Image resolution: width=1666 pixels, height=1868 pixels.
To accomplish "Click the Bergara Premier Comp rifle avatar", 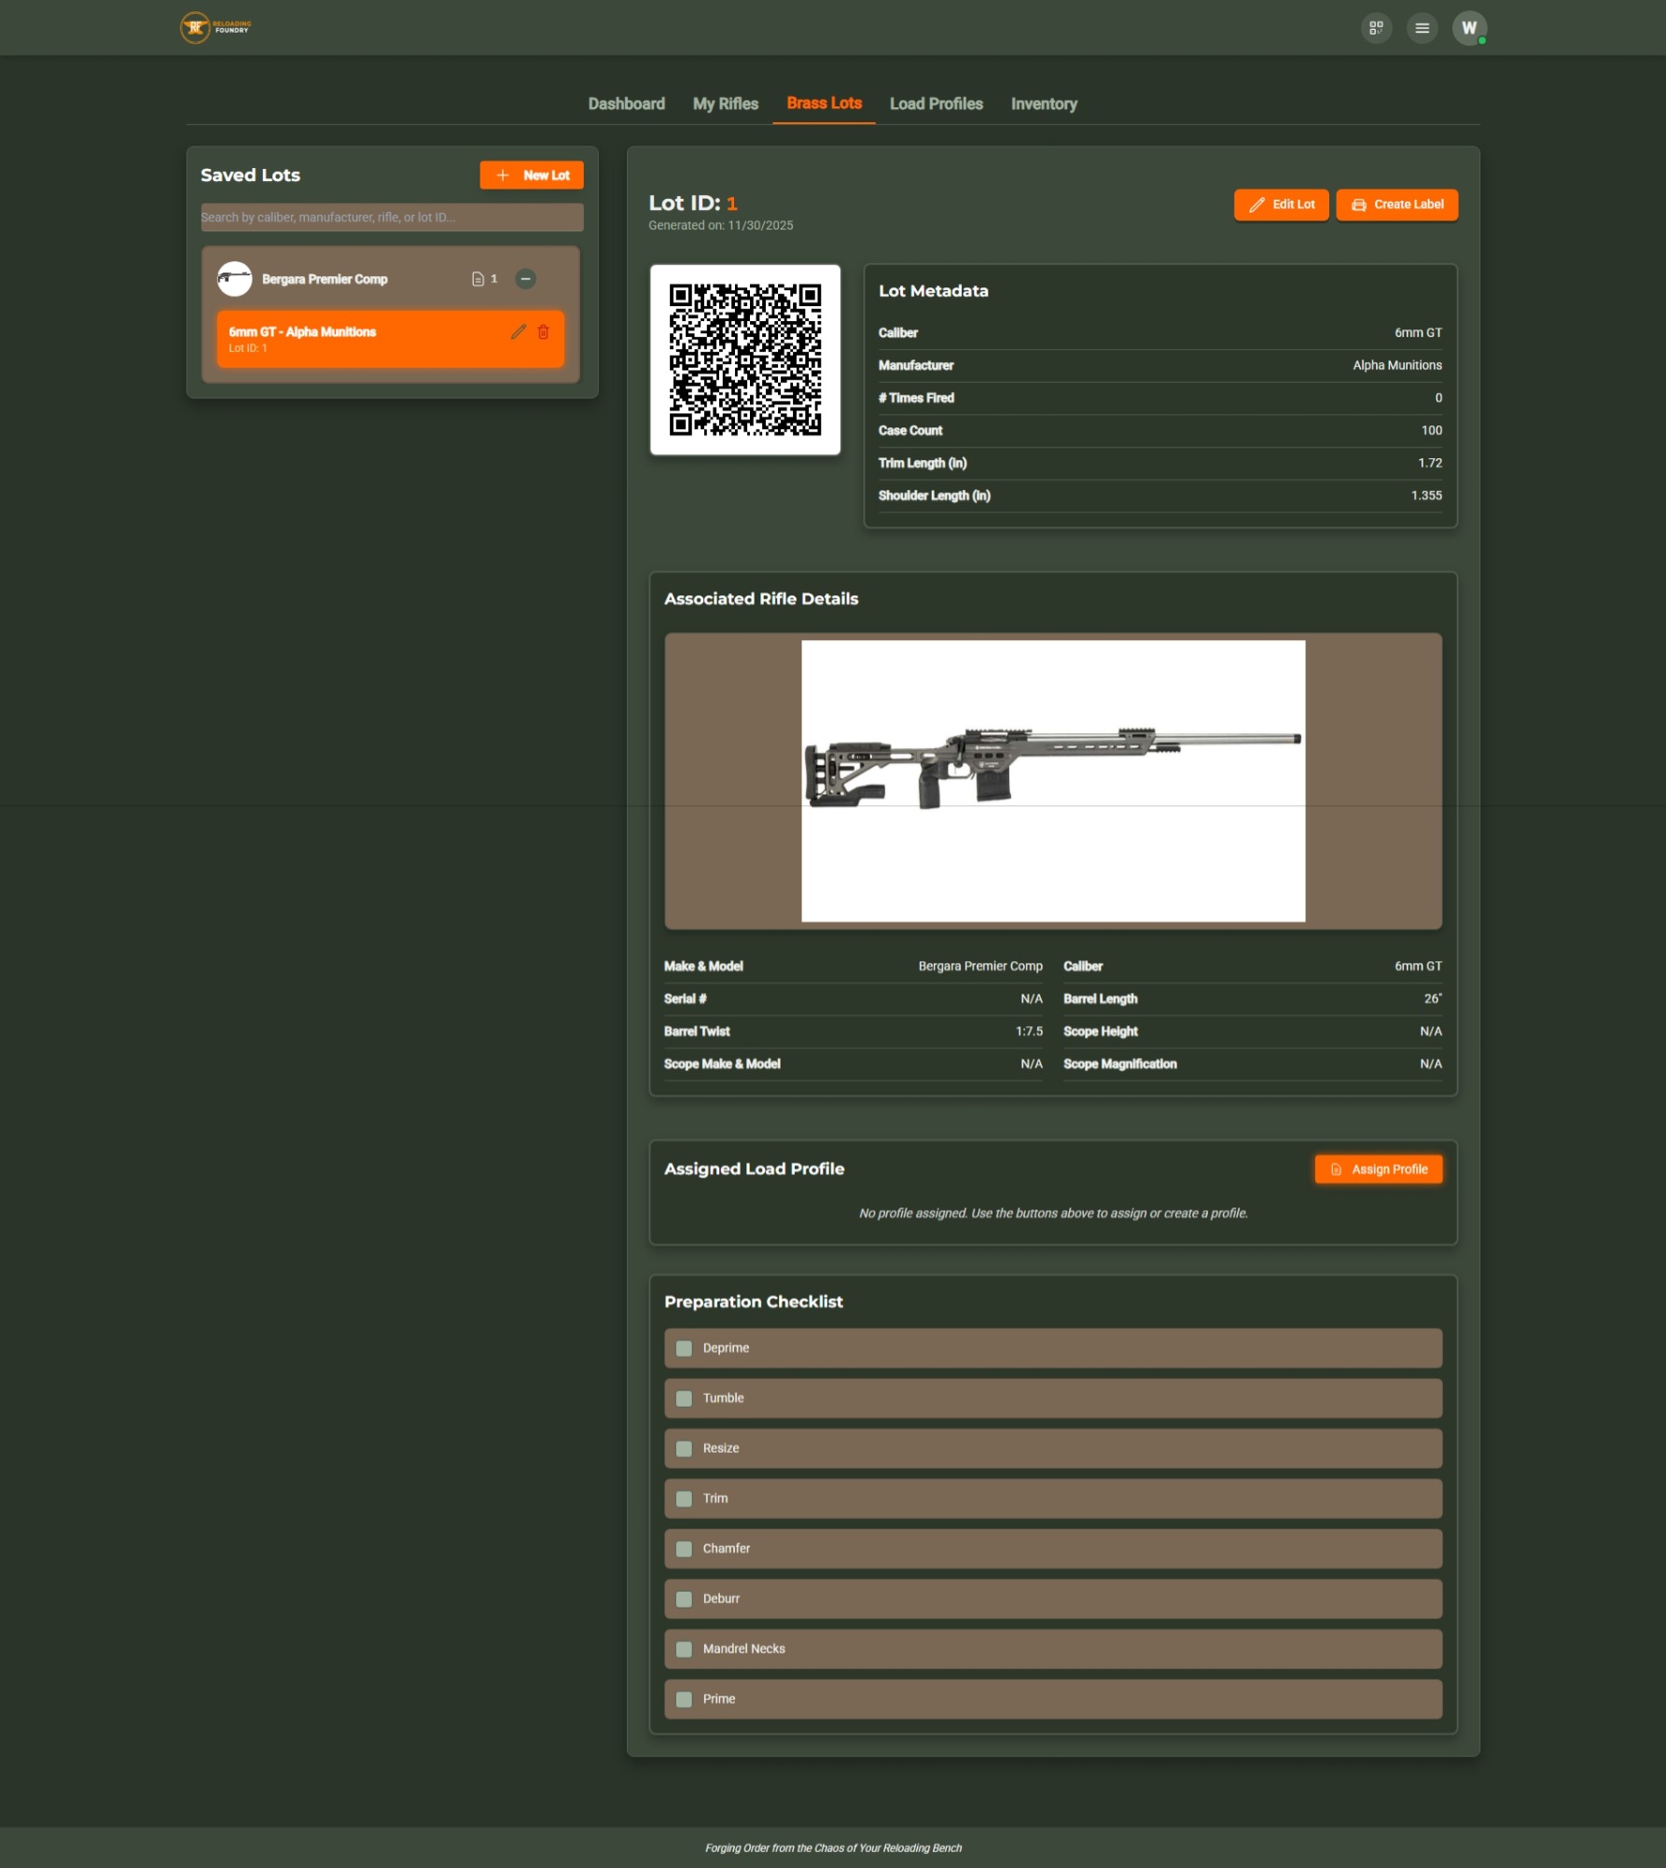I will tap(234, 279).
